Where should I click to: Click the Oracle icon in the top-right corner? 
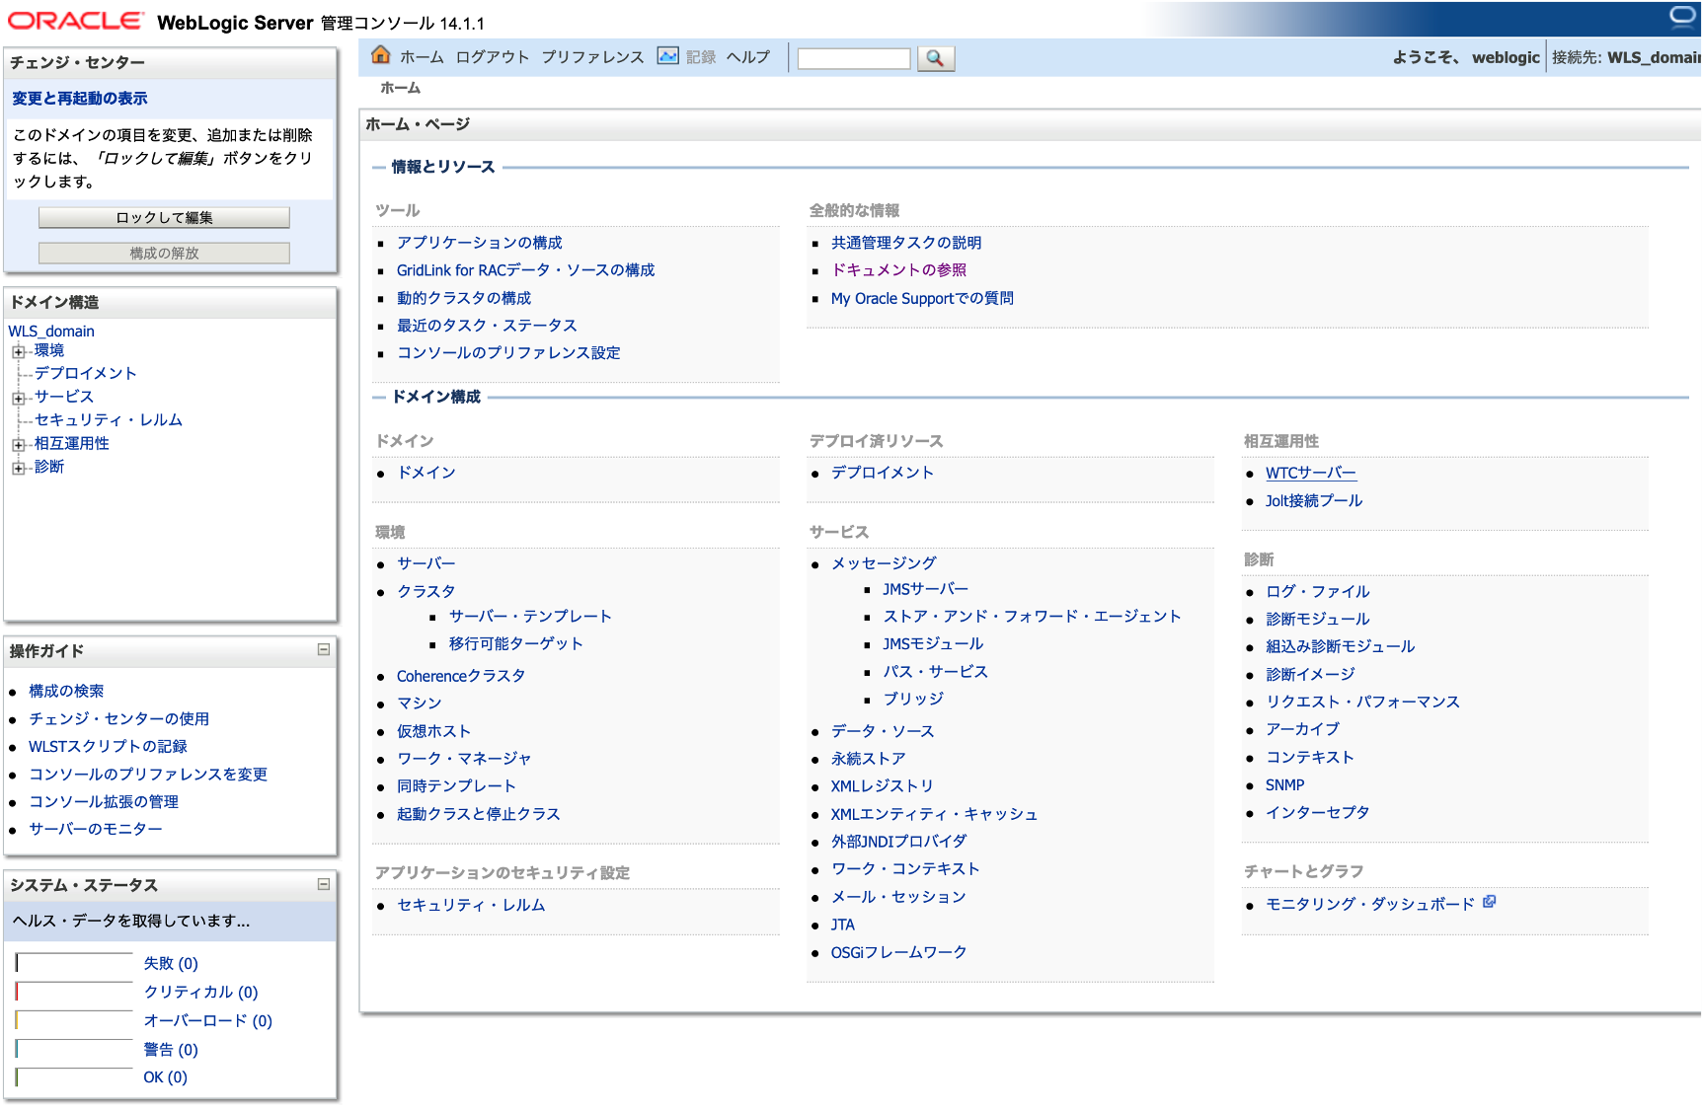[1682, 18]
